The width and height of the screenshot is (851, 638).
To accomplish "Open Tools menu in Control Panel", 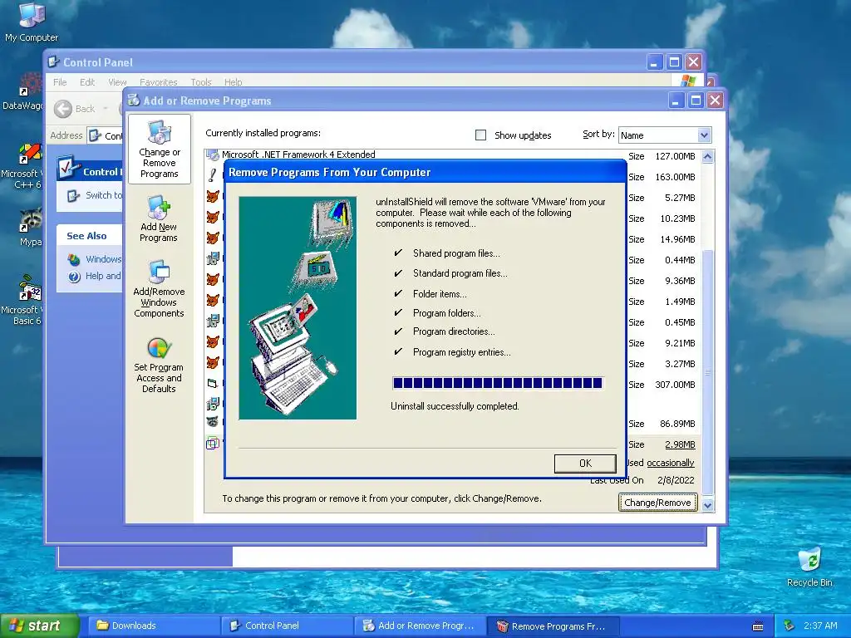I will coord(201,82).
